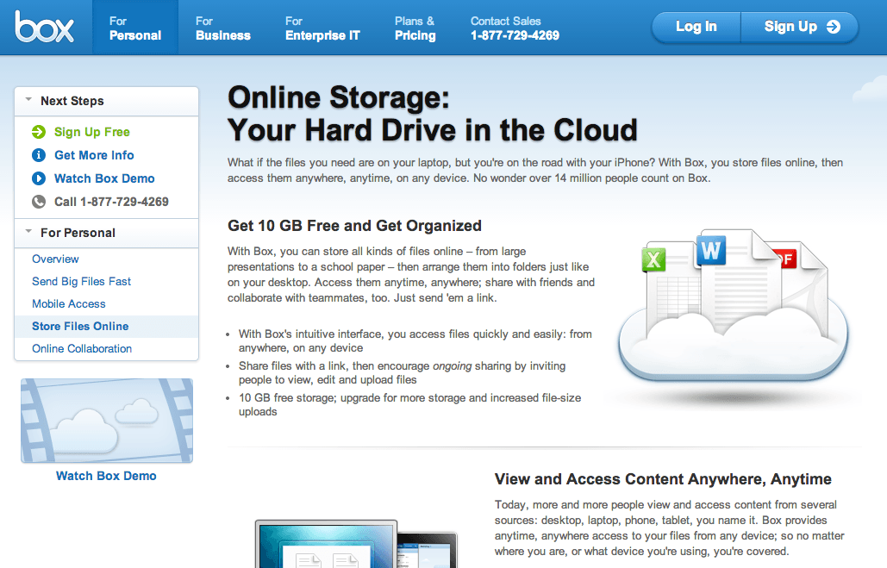Play the Watch Box Demo video thumbnail

(107, 421)
